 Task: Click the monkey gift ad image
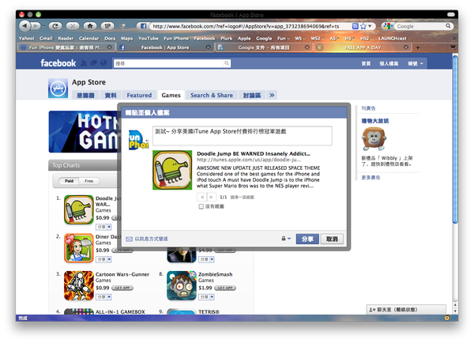pyautogui.click(x=374, y=139)
